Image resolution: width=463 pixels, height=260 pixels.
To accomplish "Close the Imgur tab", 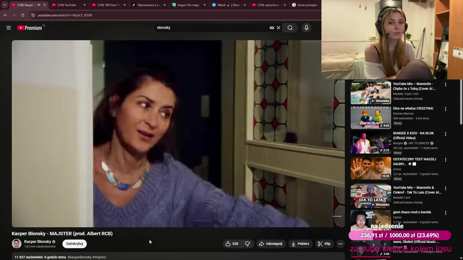I will (204, 5).
